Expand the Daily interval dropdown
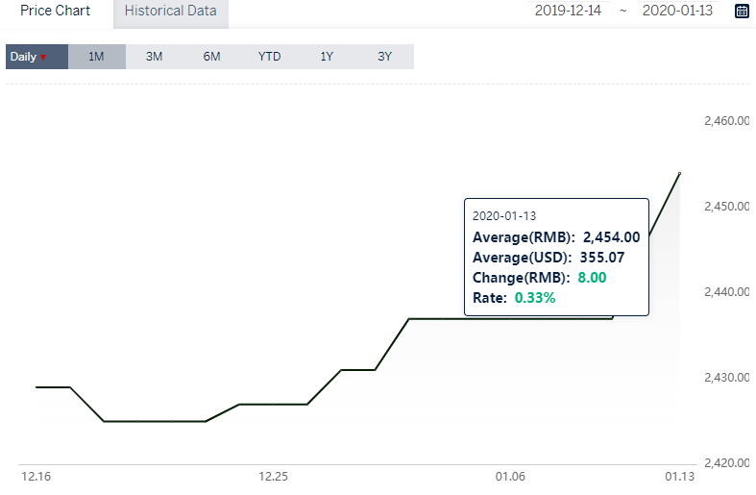 (x=37, y=57)
